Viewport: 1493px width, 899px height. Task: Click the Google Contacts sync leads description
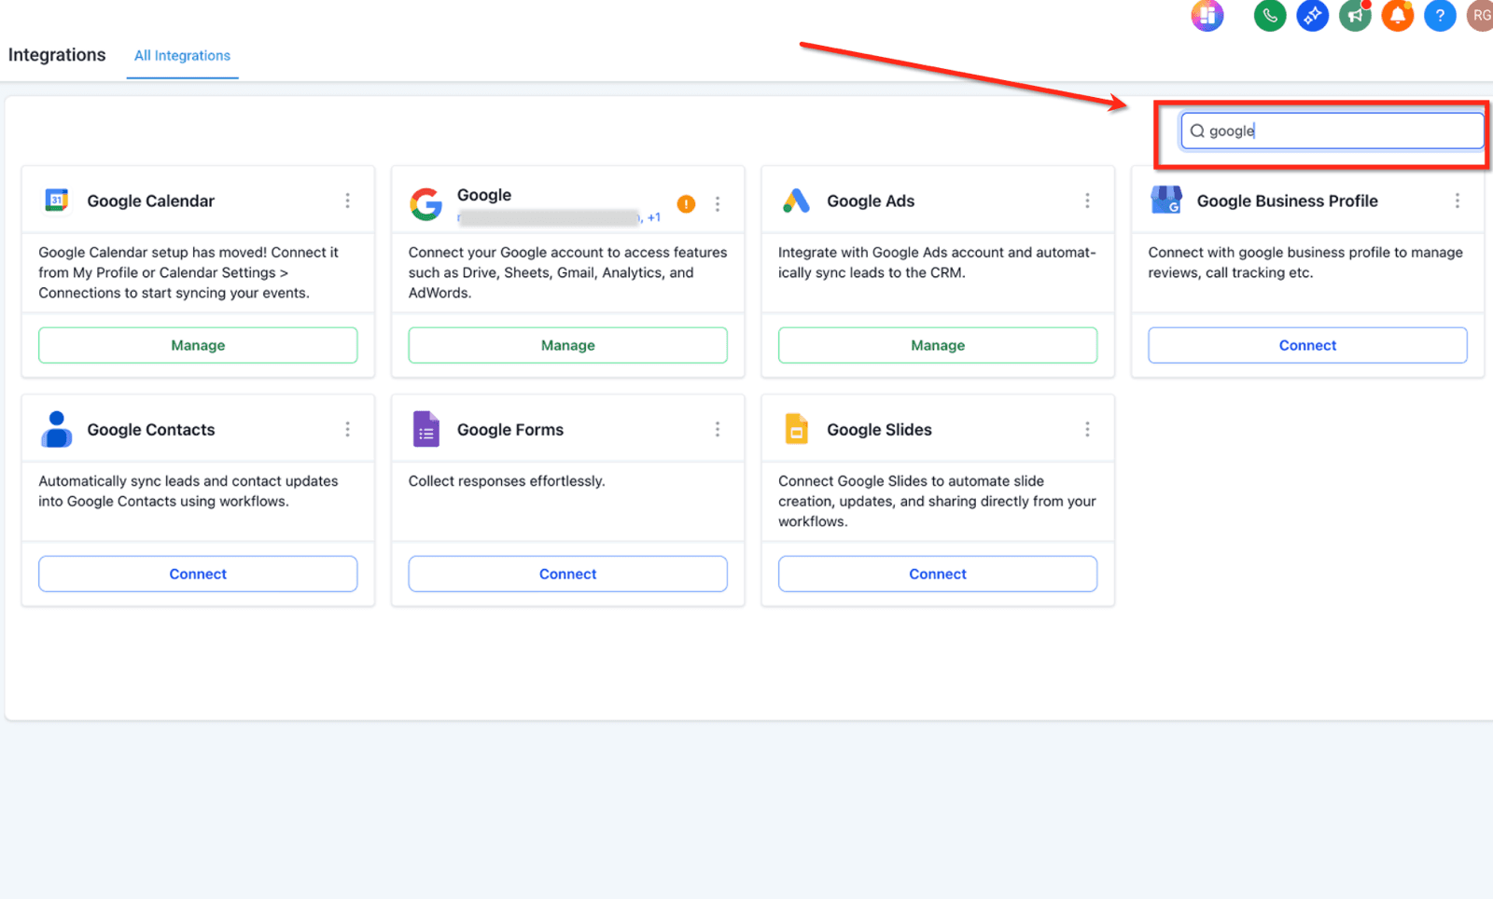188,491
